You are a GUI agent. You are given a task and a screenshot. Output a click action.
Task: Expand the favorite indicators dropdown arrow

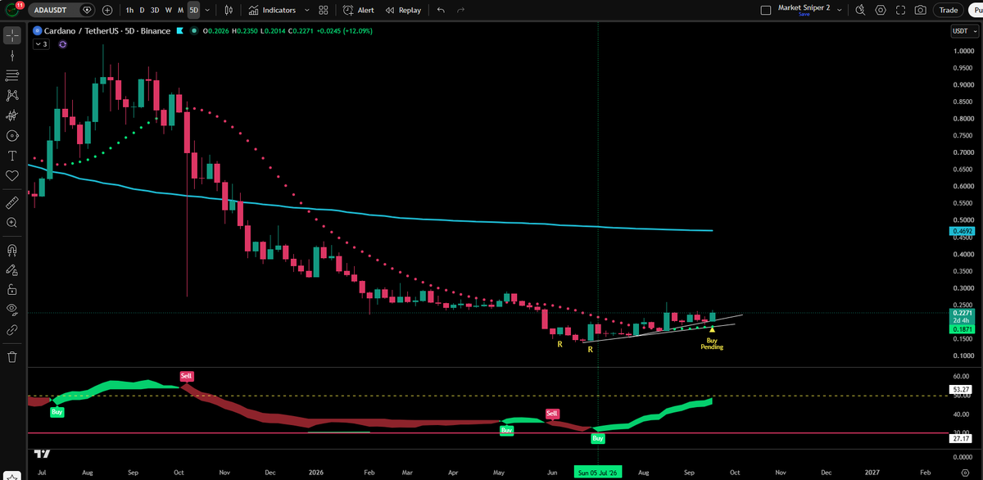click(x=306, y=10)
